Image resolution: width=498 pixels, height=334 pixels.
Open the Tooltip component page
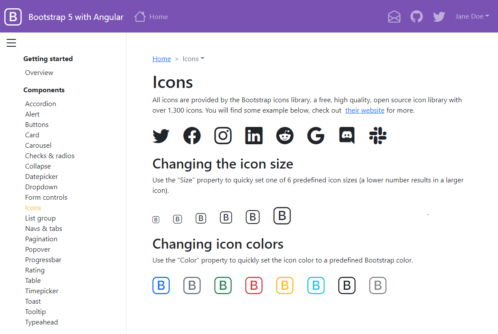click(x=36, y=312)
